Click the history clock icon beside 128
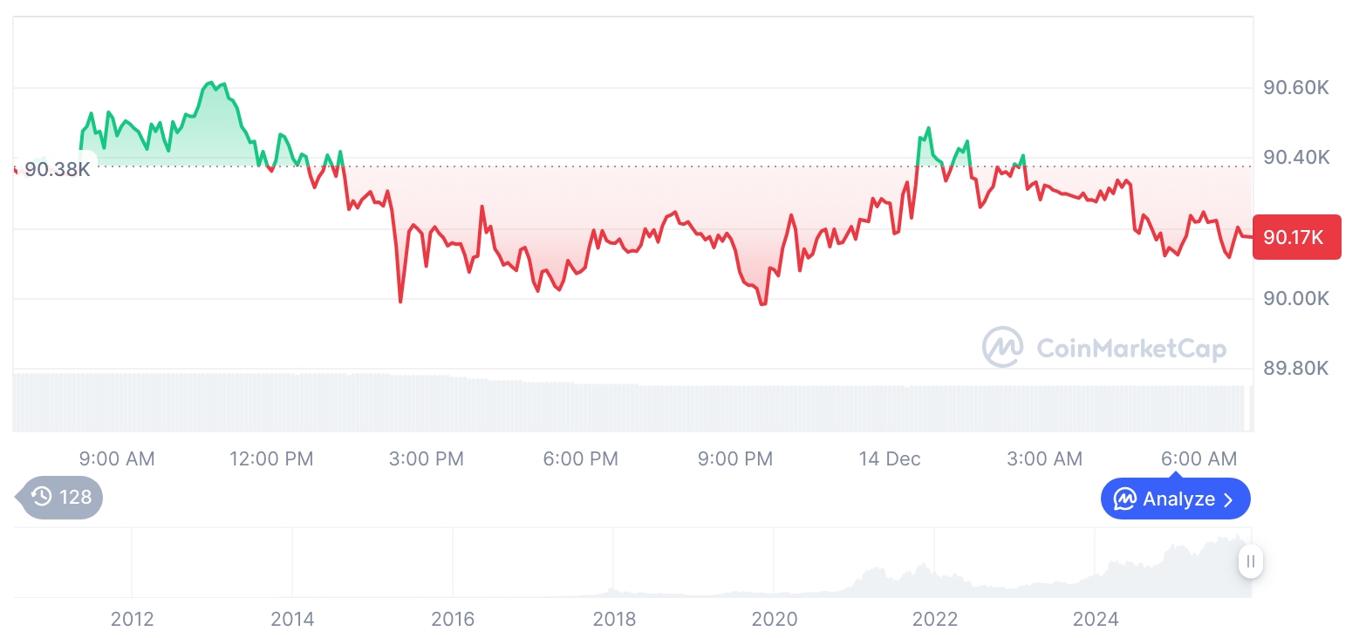Screen dimensions: 1366x638 point(42,497)
